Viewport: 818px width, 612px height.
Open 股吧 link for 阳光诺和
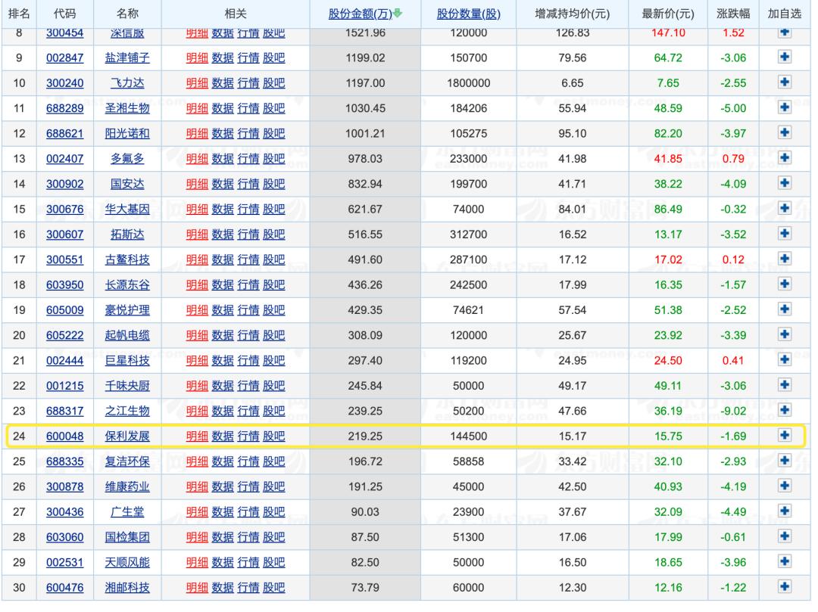pos(274,134)
